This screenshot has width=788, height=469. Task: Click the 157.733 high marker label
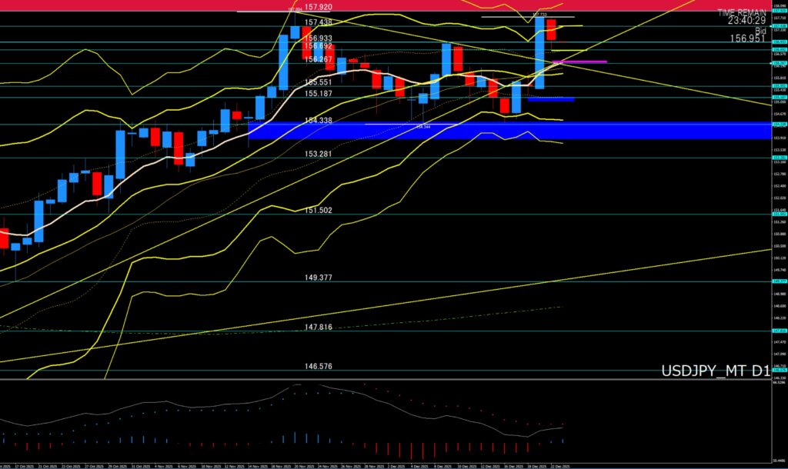click(x=539, y=14)
